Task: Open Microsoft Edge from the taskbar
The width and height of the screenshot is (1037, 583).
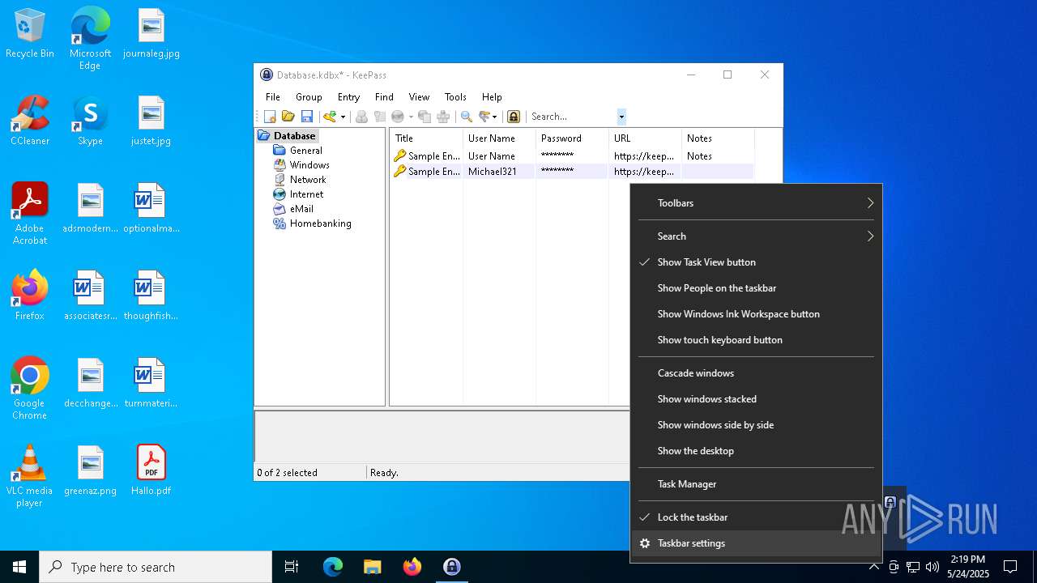Action: [333, 567]
